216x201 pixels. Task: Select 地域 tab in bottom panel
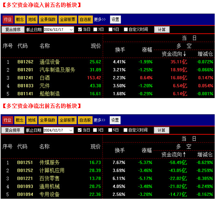tap(32, 120)
